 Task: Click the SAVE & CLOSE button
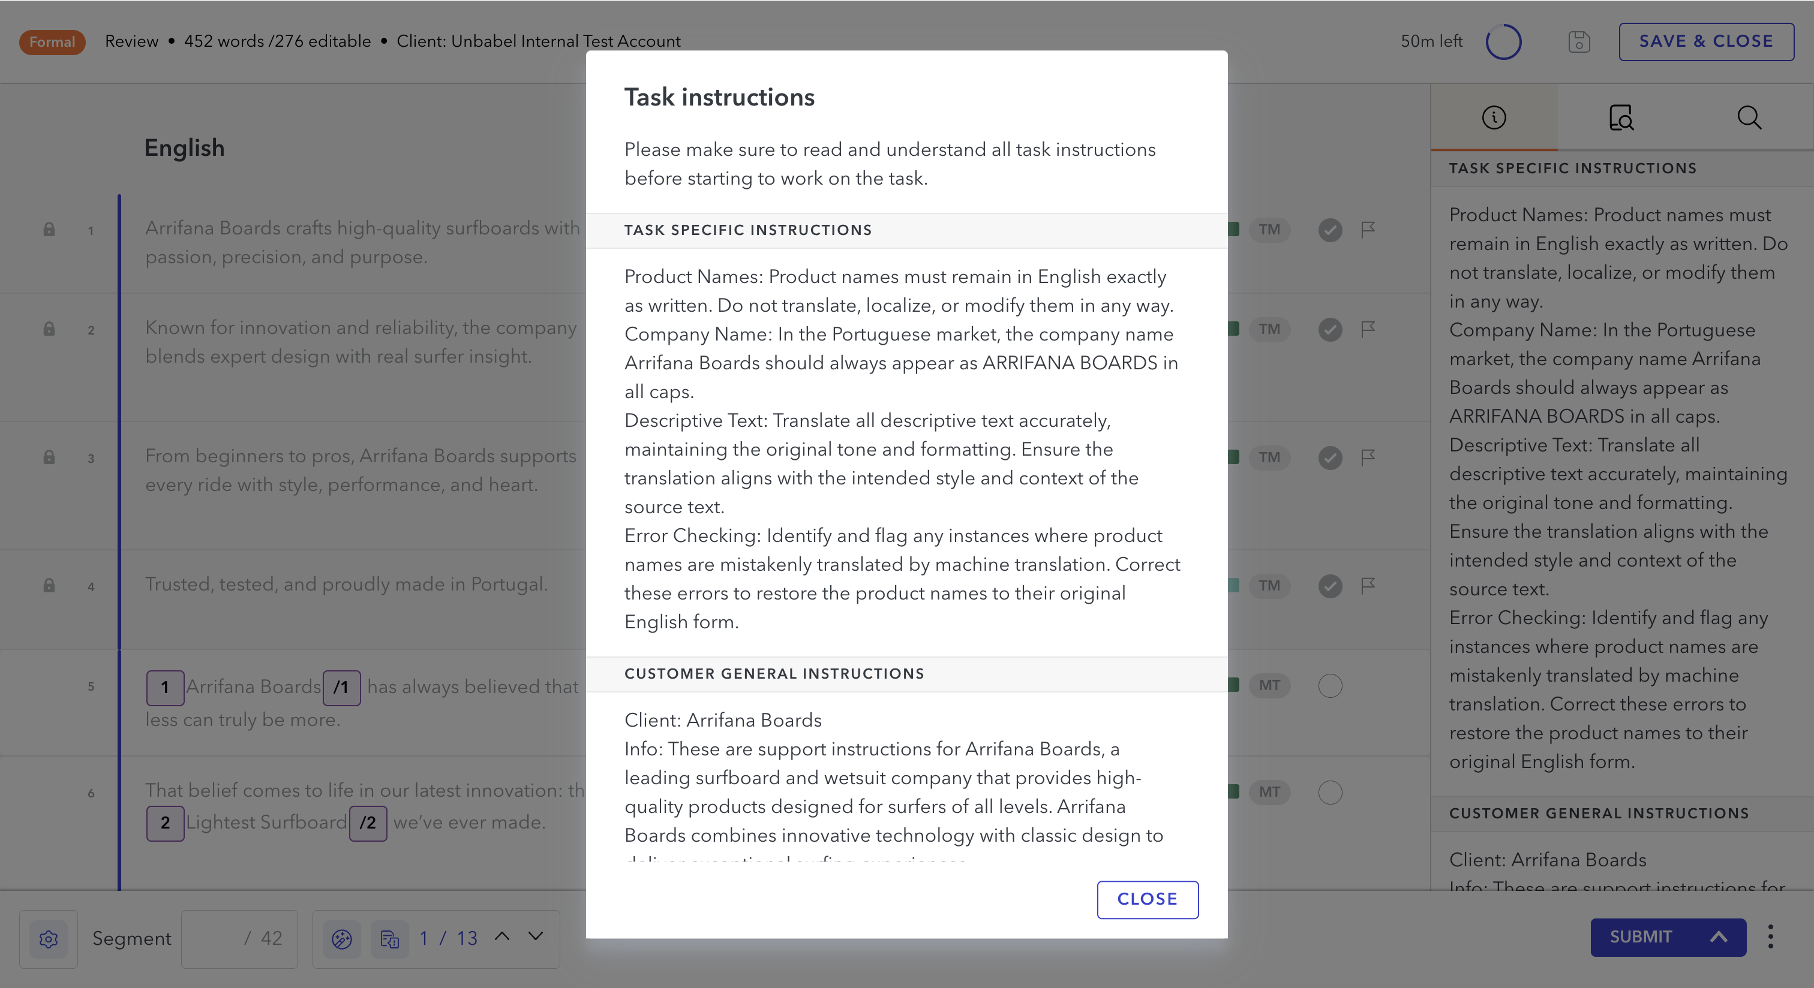[1705, 41]
